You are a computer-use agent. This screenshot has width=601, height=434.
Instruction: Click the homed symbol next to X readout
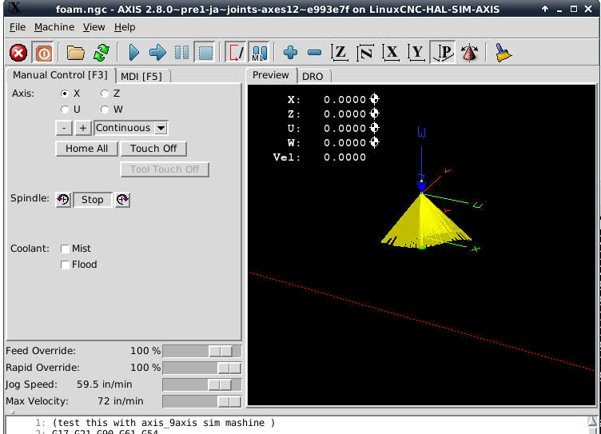[x=375, y=99]
